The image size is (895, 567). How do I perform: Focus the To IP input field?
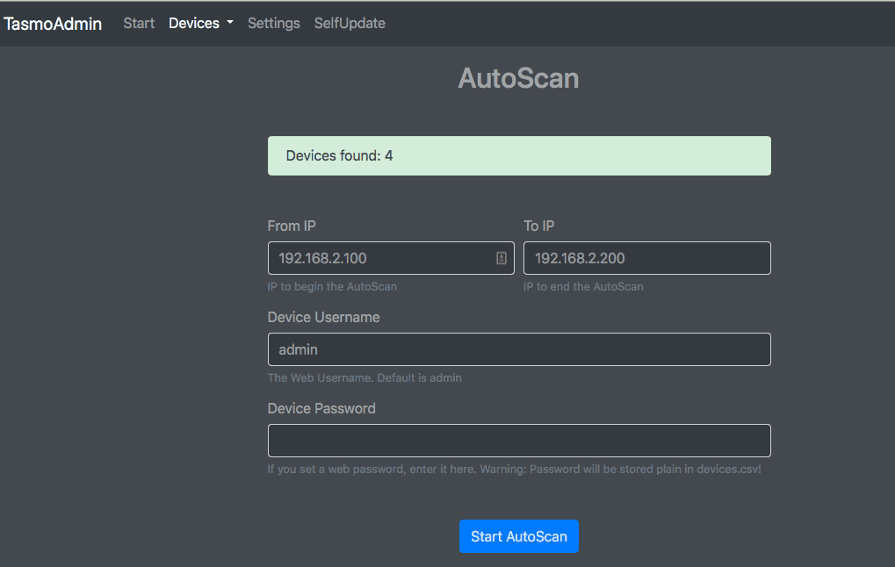pos(646,257)
